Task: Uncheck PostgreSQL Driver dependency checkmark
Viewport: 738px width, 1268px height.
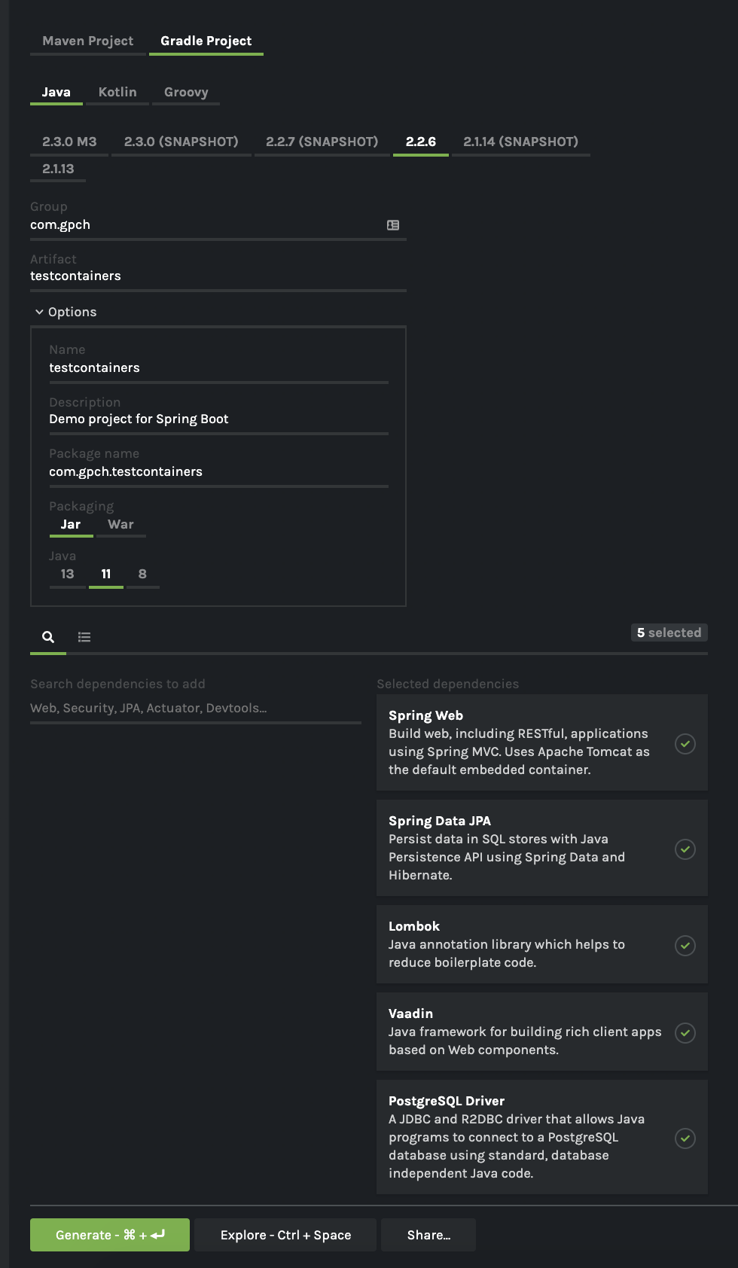Action: tap(685, 1138)
